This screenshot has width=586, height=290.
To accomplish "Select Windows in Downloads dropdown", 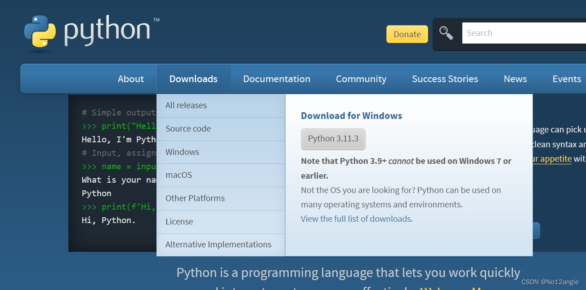I will (221, 152).
